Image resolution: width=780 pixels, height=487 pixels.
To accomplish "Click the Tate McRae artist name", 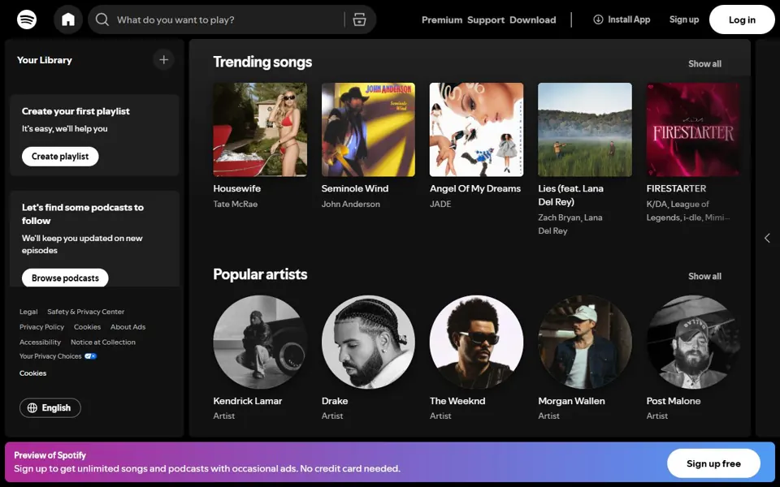I will tap(236, 204).
